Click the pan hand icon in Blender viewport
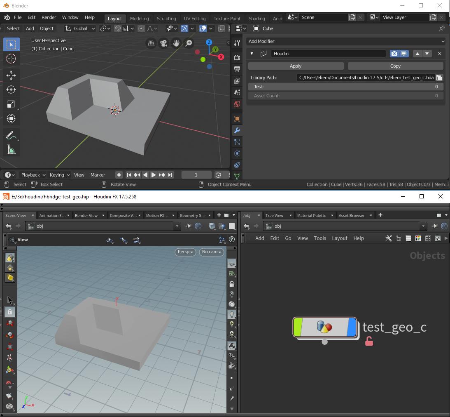 click(176, 43)
